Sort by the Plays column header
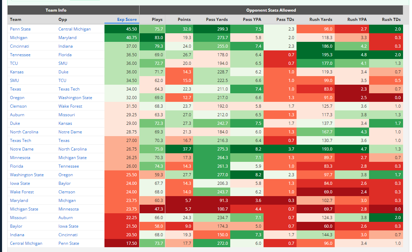 [x=157, y=20]
